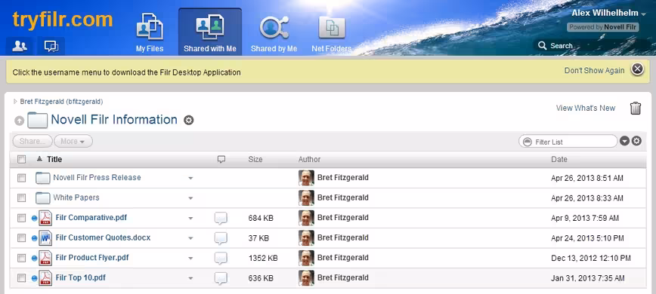The image size is (656, 294).
Task: Open filter options dropdown arrow
Action: pos(624,141)
